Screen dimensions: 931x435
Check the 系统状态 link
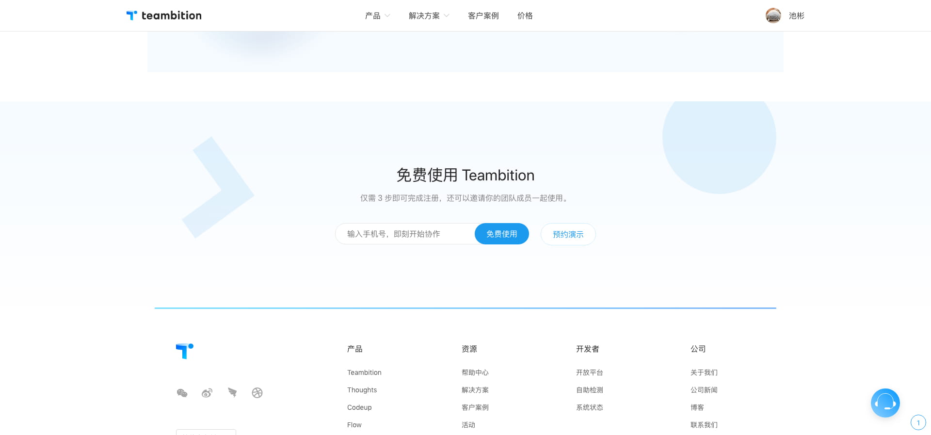(x=590, y=407)
